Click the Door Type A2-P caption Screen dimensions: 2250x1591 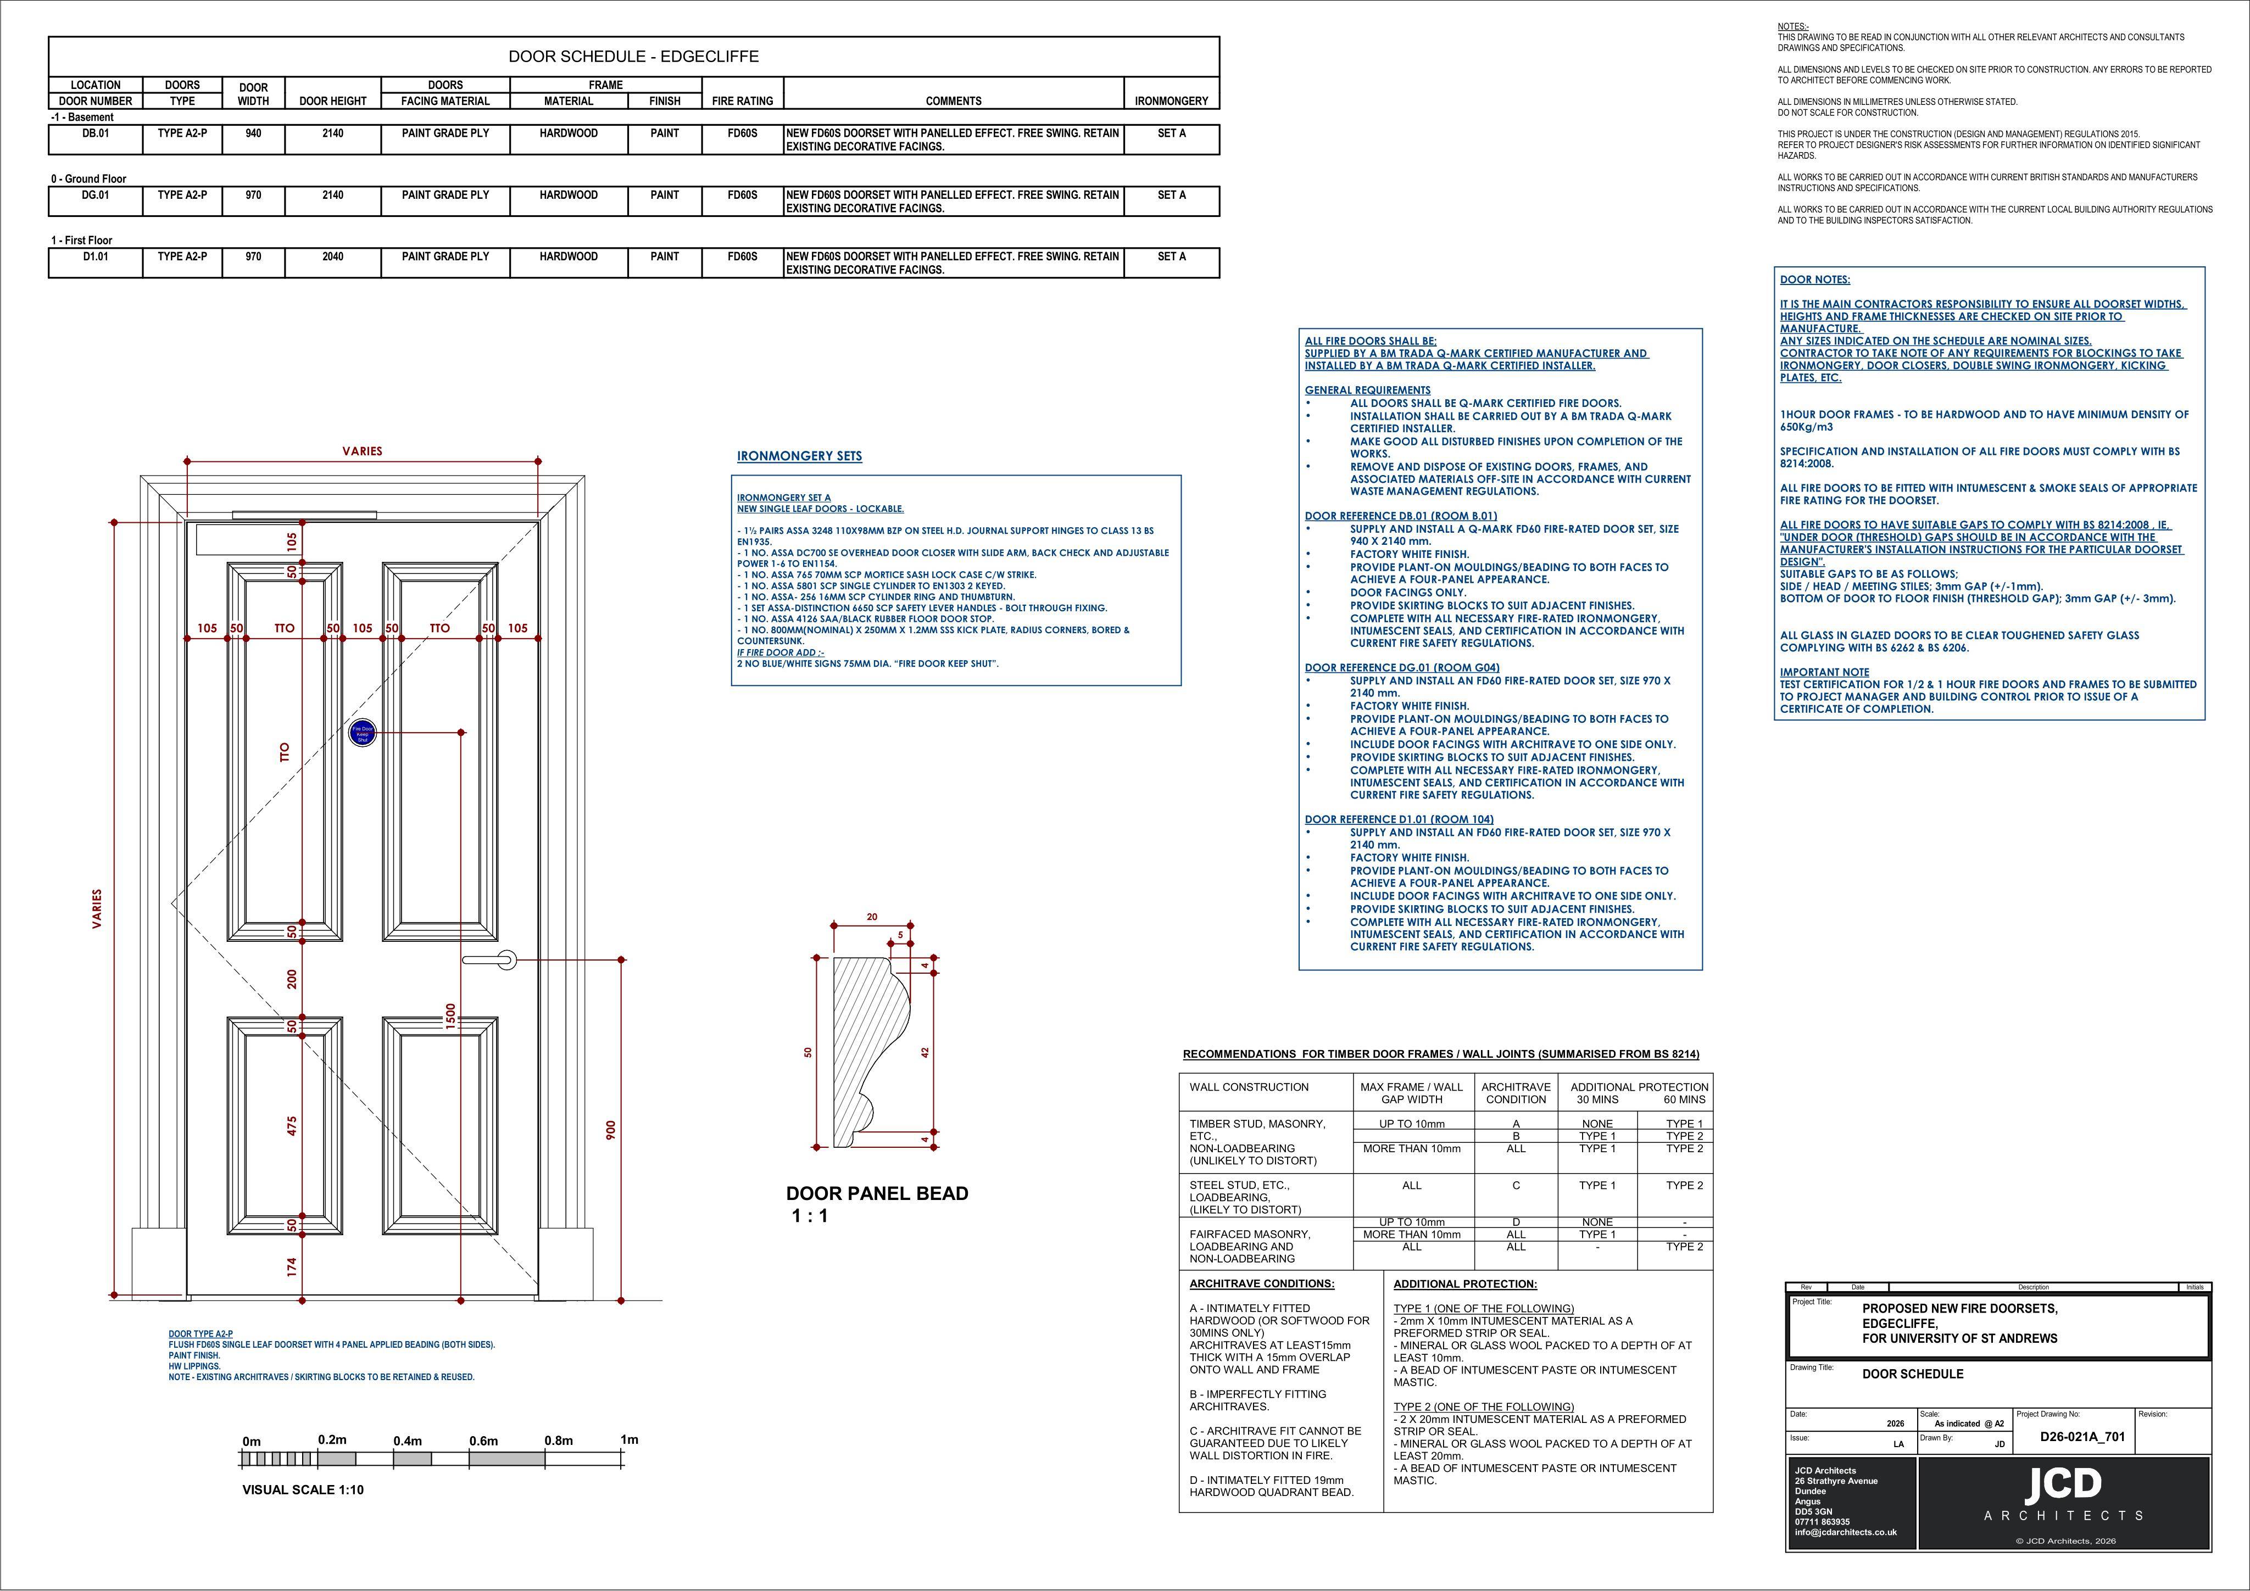(x=201, y=1335)
